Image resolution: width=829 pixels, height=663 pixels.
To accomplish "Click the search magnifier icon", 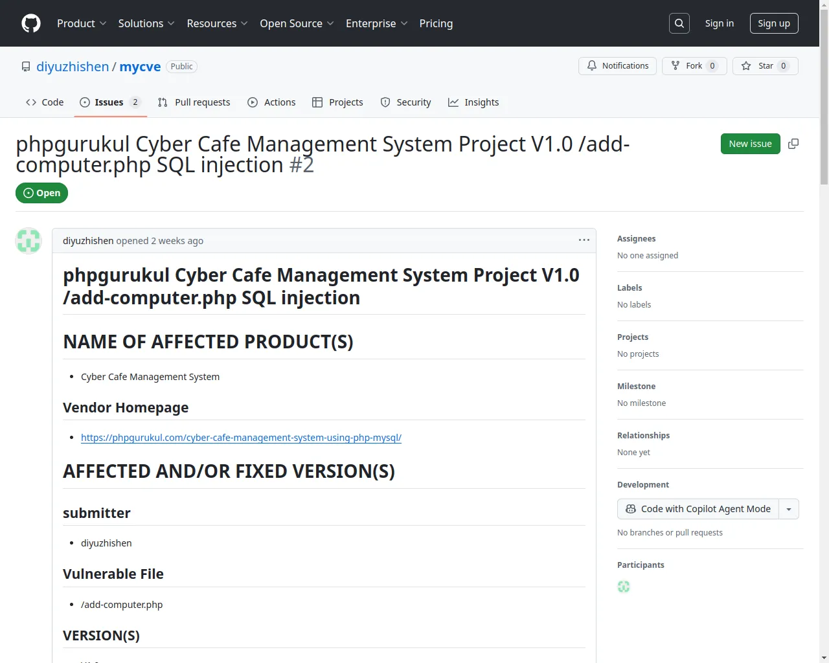I will (679, 23).
